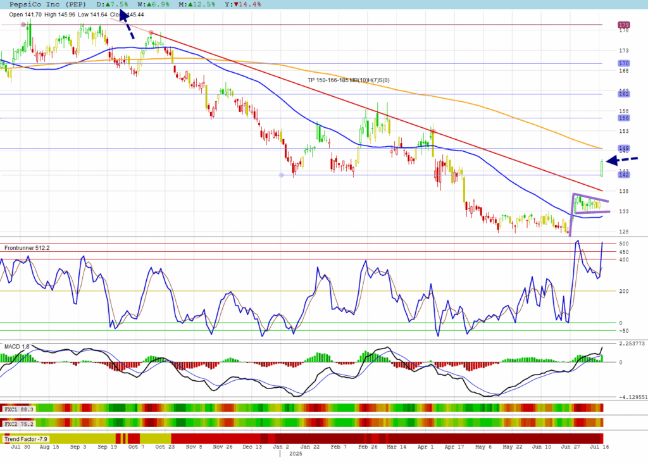648x465 pixels.
Task: Click the Apr 17 date label
Action: point(454,447)
